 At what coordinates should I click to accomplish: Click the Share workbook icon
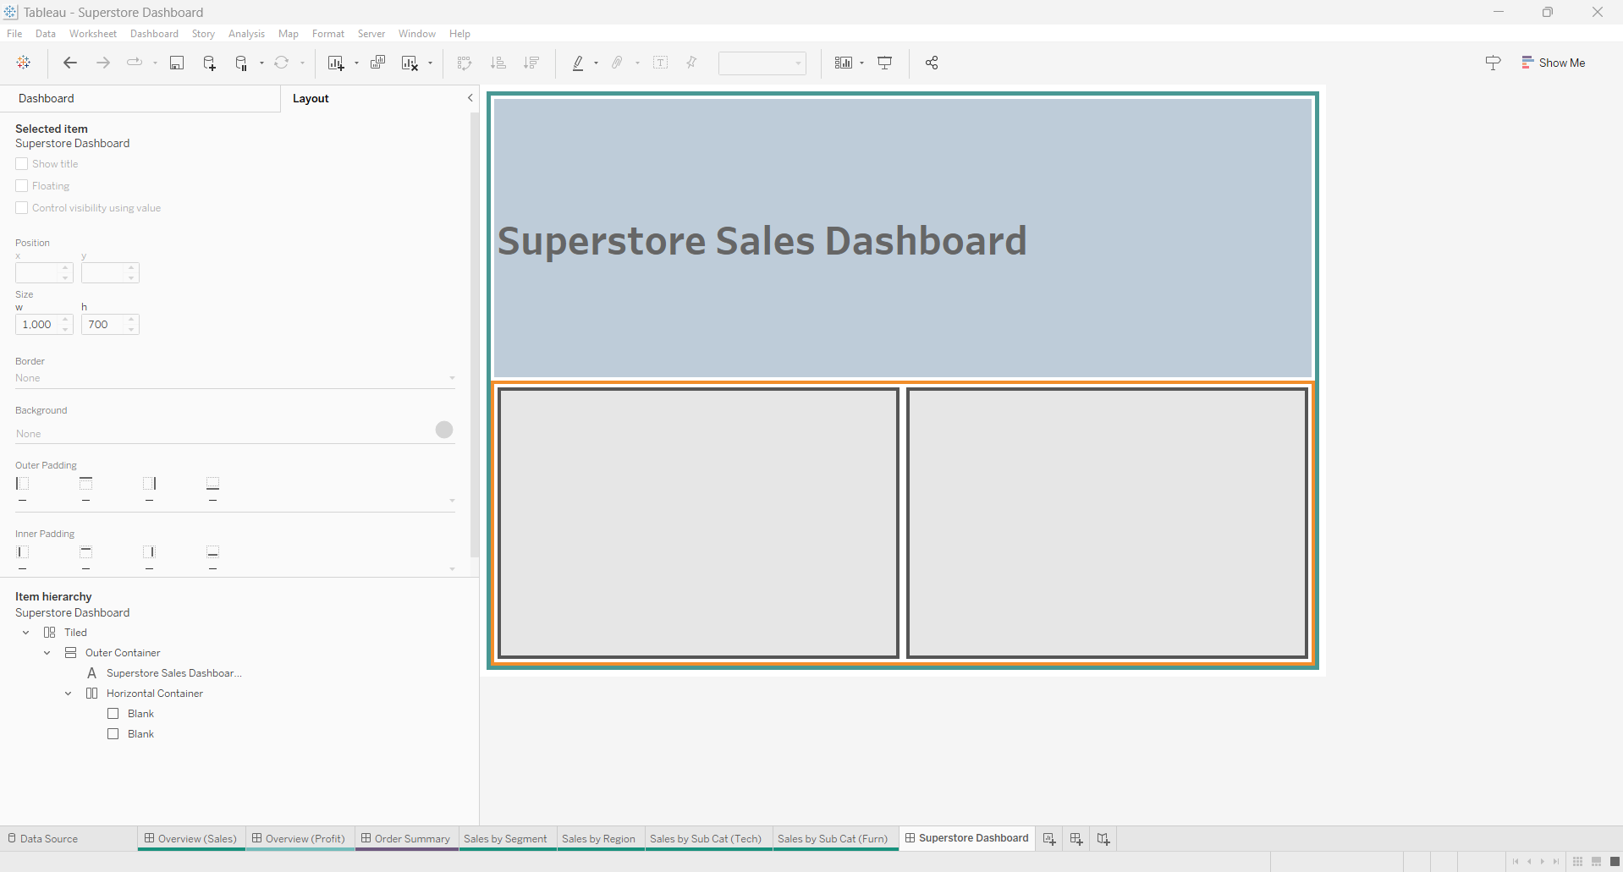(x=932, y=63)
